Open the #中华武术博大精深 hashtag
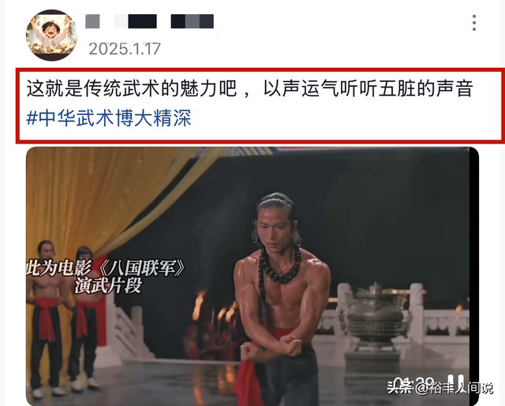 point(109,117)
